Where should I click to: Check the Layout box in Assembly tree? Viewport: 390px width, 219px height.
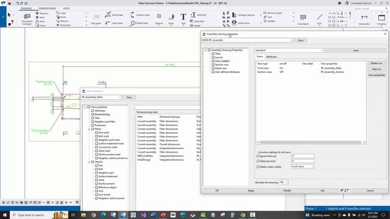(213, 57)
